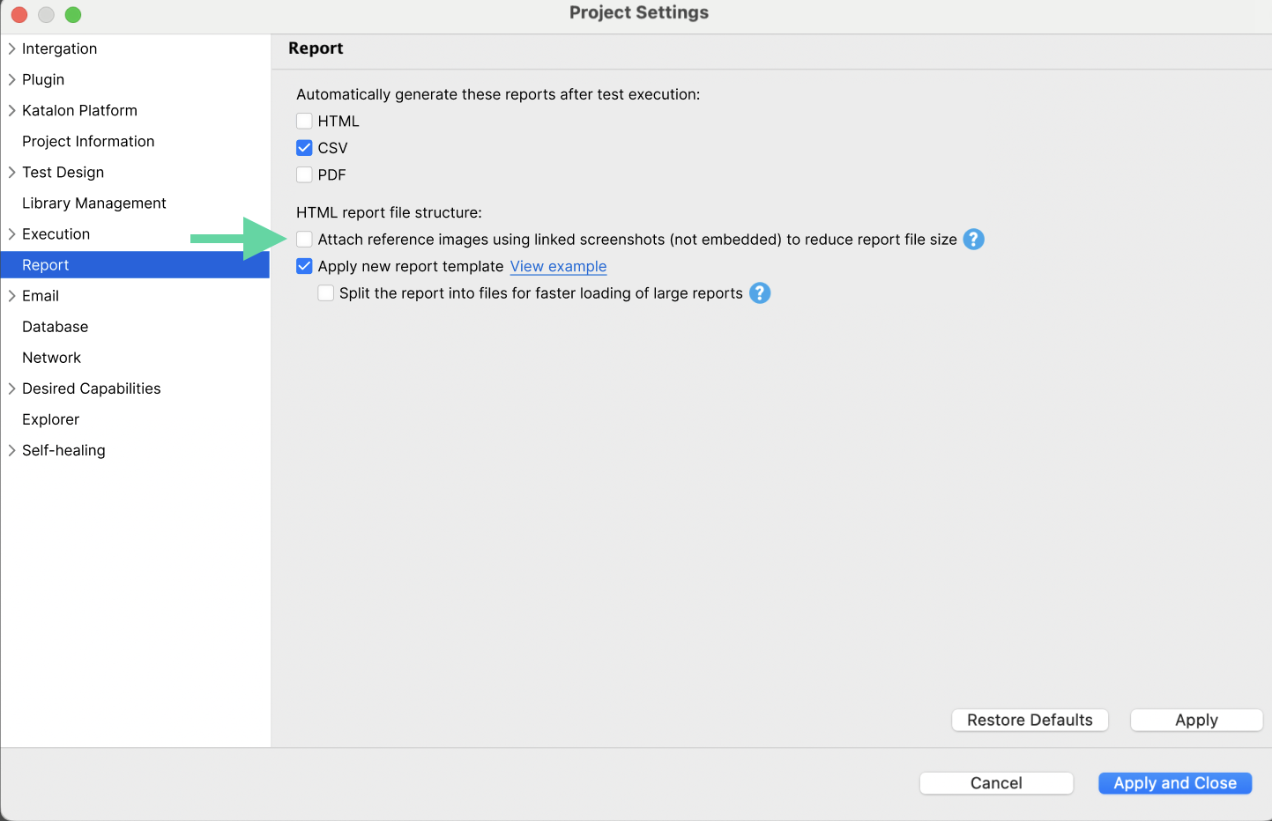Viewport: 1272px width, 821px height.
Task: Tick Attach reference images using linked screenshots
Action: point(304,240)
